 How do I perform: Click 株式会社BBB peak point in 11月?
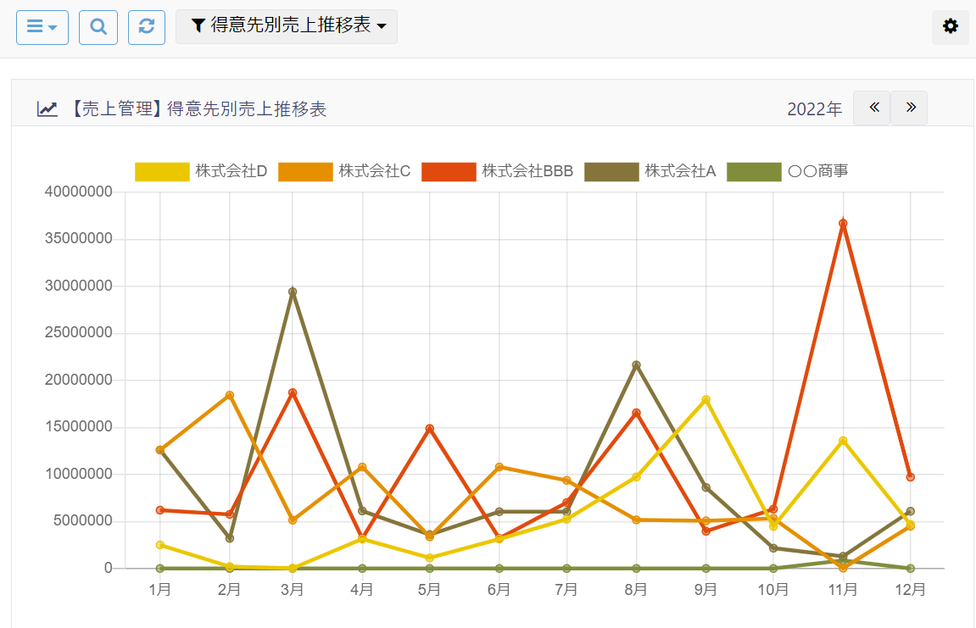tap(843, 224)
